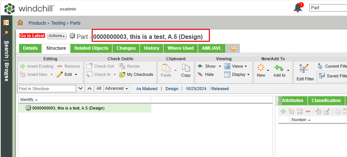This screenshot has height=157, width=347.
Task: Open the Search magnifier icon in sidebar
Action: click(x=6, y=33)
